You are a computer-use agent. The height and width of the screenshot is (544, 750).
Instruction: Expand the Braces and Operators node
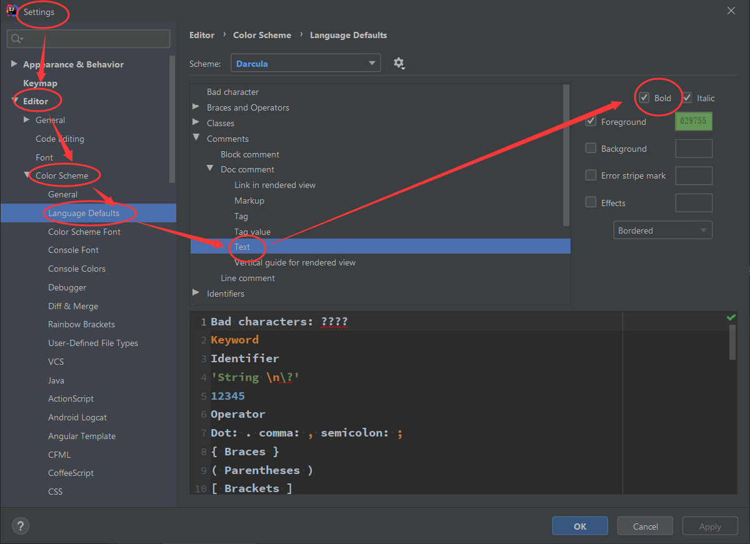196,107
